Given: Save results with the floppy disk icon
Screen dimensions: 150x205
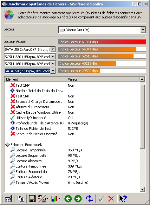Looking at the screenshot, I should pyautogui.click(x=32, y=199).
